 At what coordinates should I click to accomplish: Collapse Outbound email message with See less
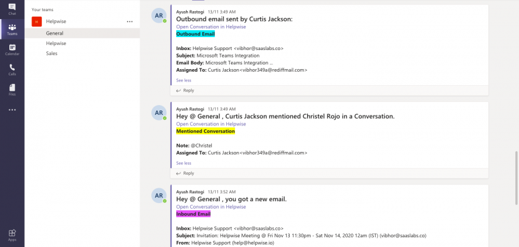(184, 80)
